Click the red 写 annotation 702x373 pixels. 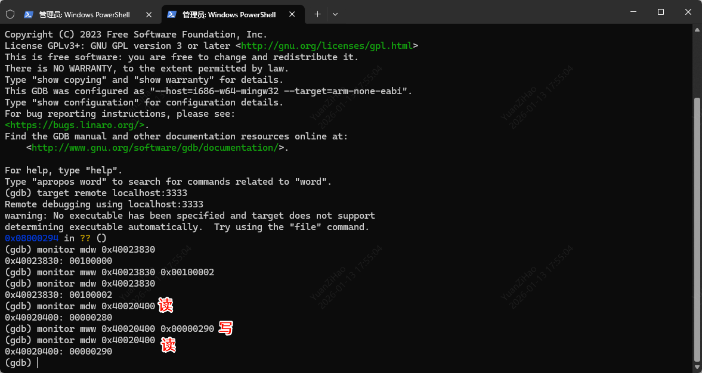pos(225,328)
